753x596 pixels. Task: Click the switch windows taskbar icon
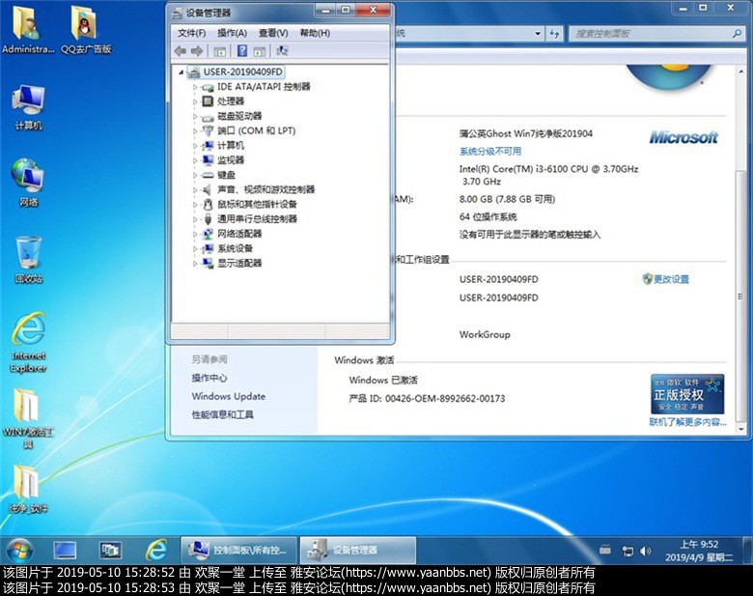(110, 551)
